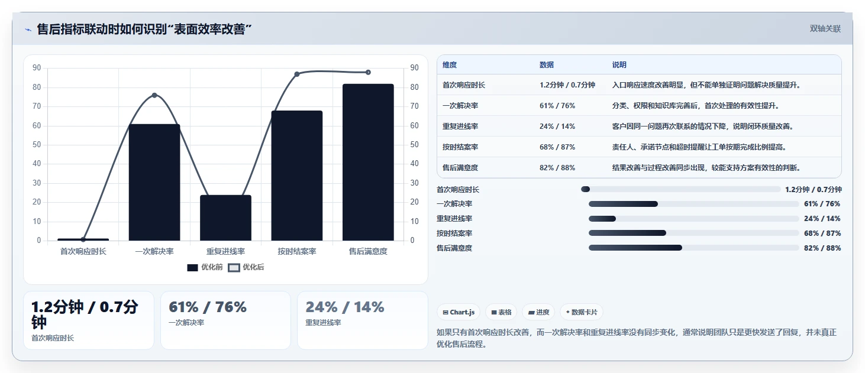Click the 24% / 14% value beside the progress bar
This screenshot has width=865, height=373.
[822, 219]
